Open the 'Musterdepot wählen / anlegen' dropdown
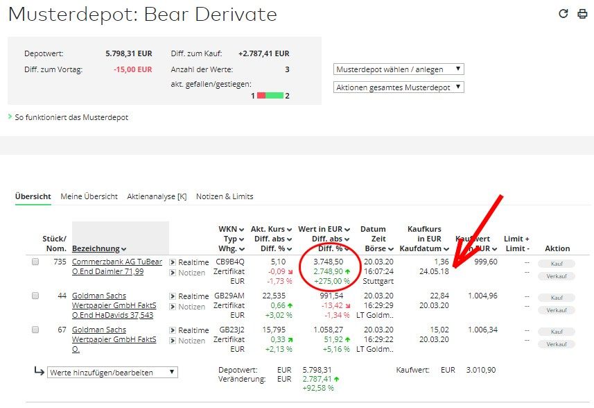Screen dimensions: 594x408 point(399,69)
